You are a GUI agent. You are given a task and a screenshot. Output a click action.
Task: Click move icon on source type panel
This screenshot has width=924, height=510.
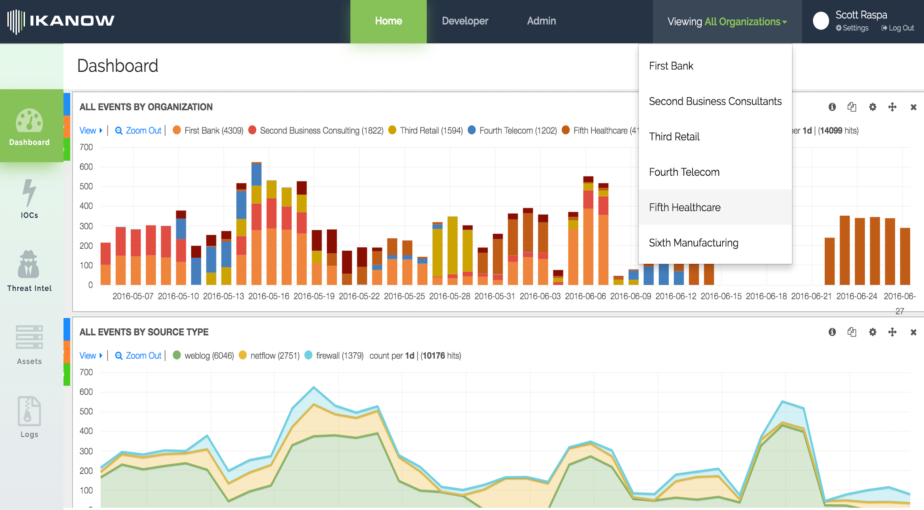892,332
